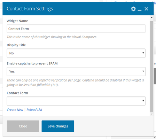Image resolution: width=156 pixels, height=139 pixels.
Task: Open the gear settings icon in header
Action: pyautogui.click(x=133, y=9)
